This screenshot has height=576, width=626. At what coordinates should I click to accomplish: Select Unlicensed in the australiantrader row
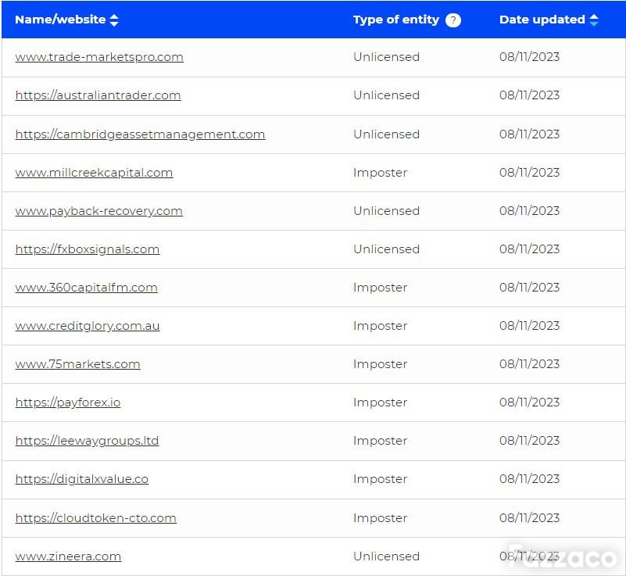[x=386, y=95]
